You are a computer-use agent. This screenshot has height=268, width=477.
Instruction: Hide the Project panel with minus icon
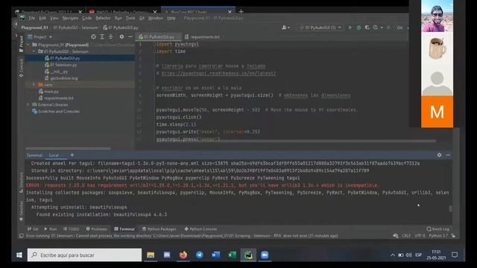(x=130, y=36)
